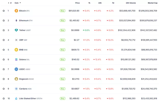Open the Coin column sort dropdown arrow

point(20,3)
